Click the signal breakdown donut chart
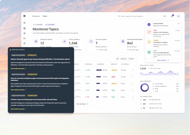190x135 pixels. (145, 88)
